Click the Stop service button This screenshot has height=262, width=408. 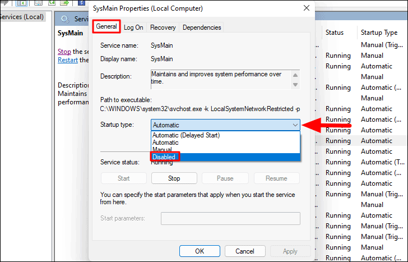click(174, 178)
